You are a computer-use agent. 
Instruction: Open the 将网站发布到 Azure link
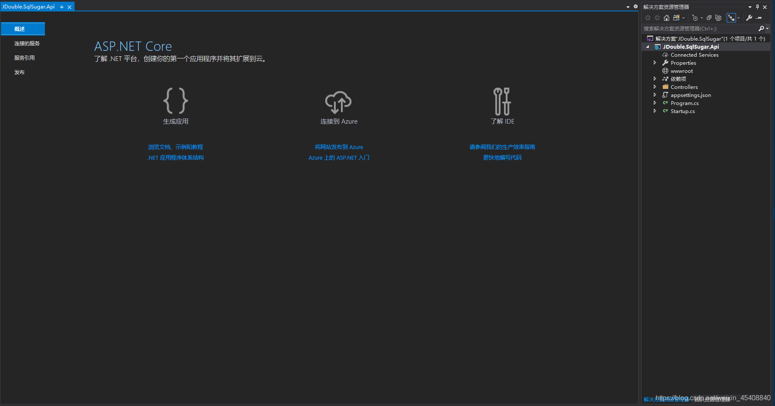339,147
